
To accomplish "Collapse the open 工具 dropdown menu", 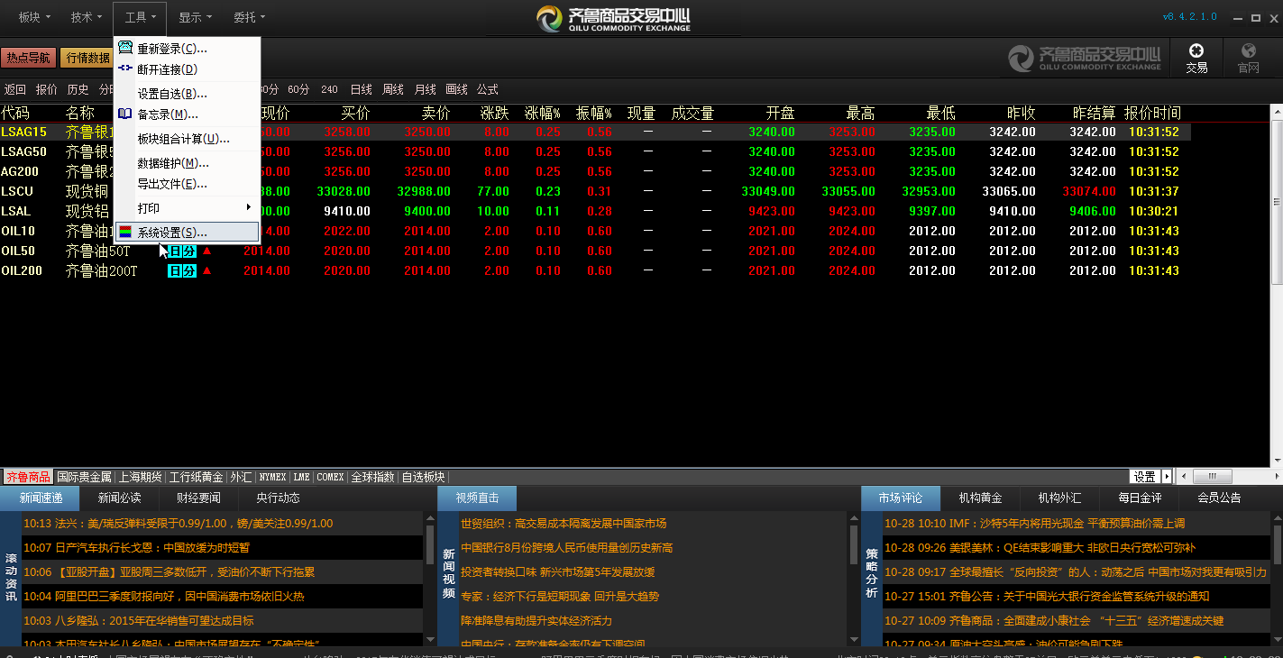I will pyautogui.click(x=140, y=17).
